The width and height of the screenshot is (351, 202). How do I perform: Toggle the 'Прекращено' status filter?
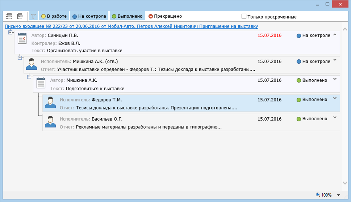pos(165,16)
